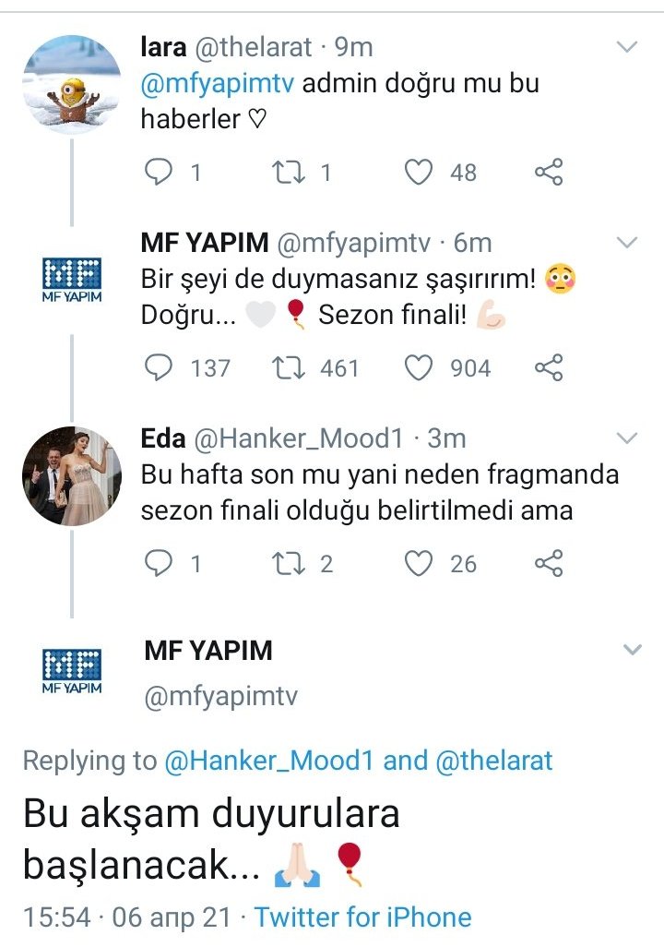Screen dimensions: 664x947
Task: Open replies on MF YAPIM's 137-reply tweet
Action: tap(160, 368)
